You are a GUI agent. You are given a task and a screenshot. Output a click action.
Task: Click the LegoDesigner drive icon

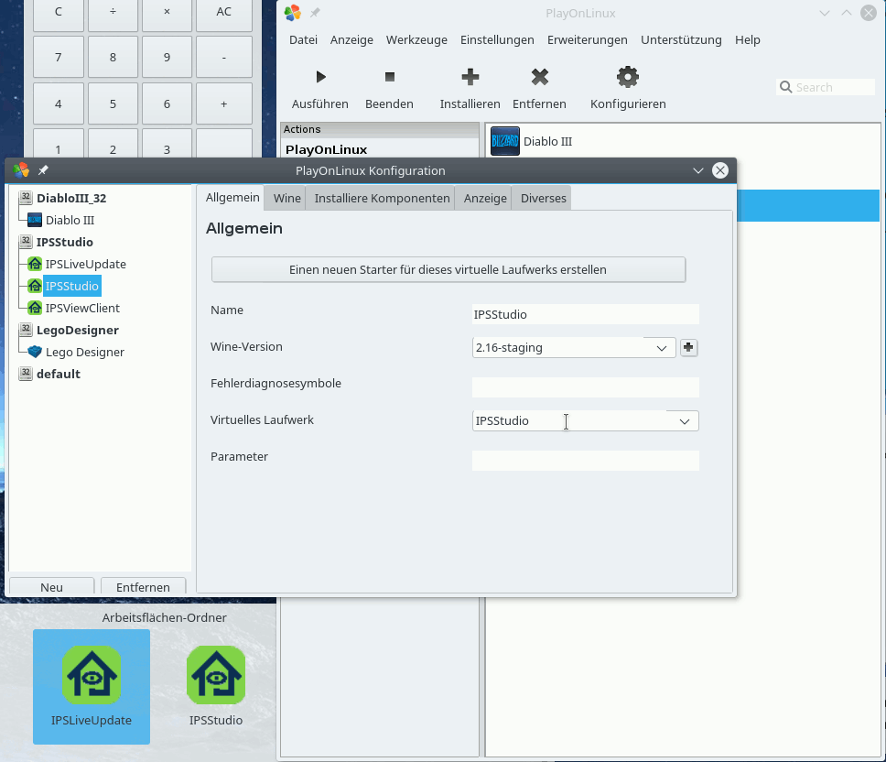(x=26, y=330)
